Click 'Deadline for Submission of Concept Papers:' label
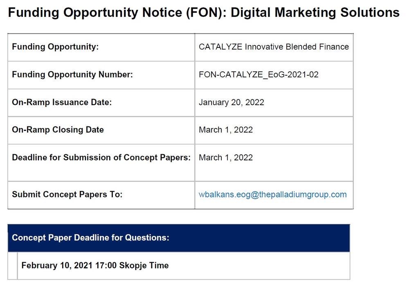The image size is (409, 288). 101,157
